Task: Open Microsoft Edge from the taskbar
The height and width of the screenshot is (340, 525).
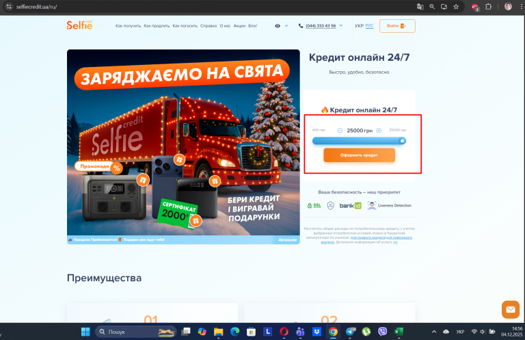Action: 234,332
